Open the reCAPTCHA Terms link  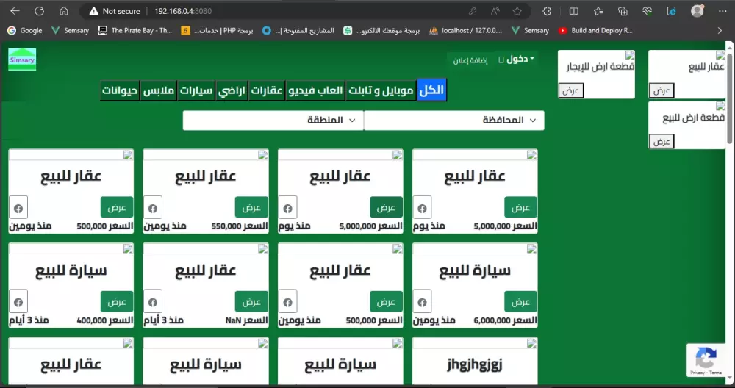pyautogui.click(x=715, y=373)
